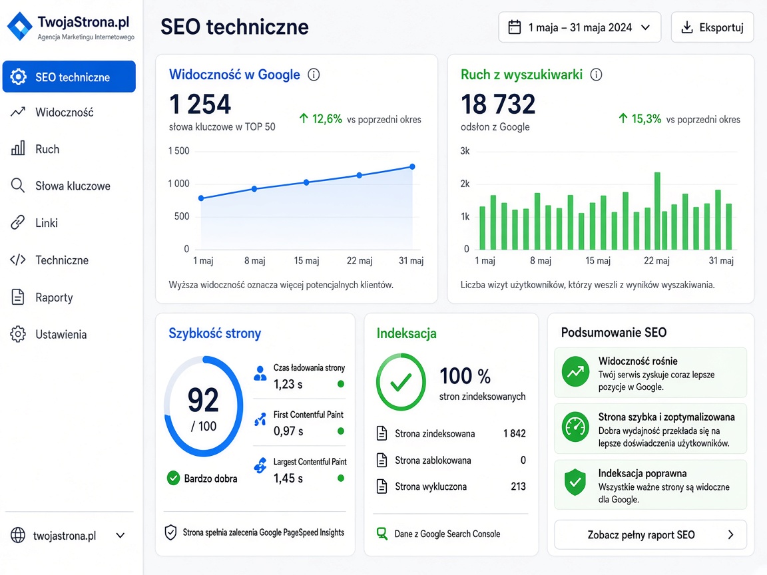Click the Eksportuj button

pyautogui.click(x=712, y=27)
